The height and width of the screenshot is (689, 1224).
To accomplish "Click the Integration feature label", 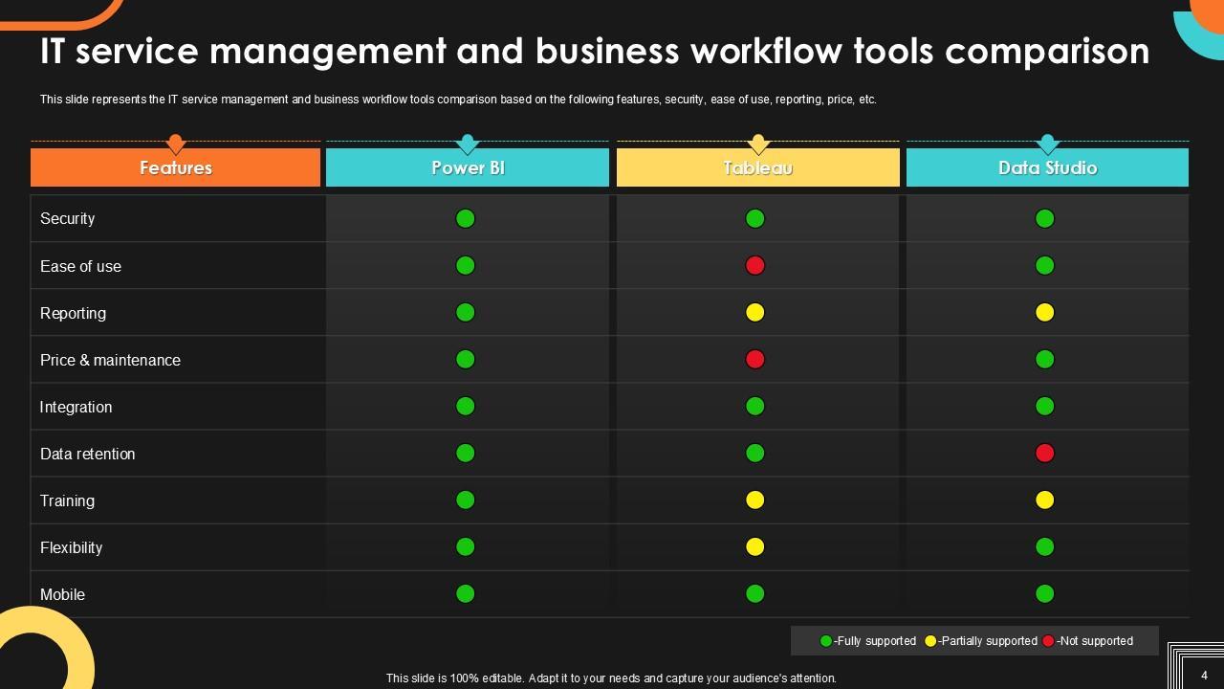I will [76, 407].
